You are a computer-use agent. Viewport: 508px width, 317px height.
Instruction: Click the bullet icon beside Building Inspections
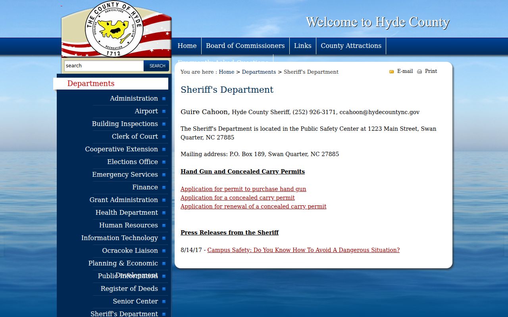pos(164,124)
